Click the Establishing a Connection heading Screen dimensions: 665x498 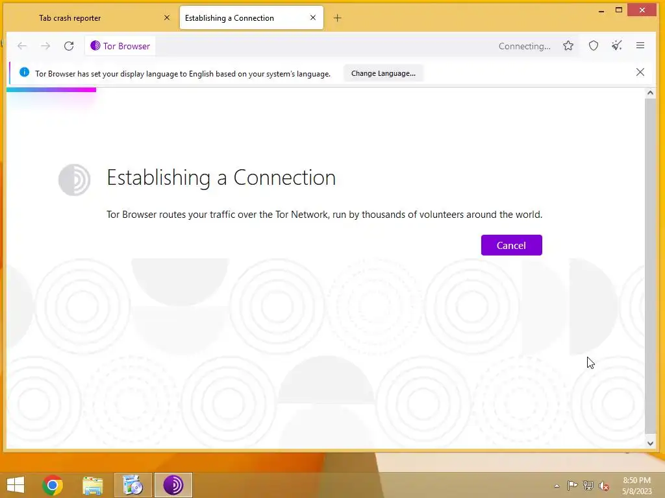click(221, 178)
